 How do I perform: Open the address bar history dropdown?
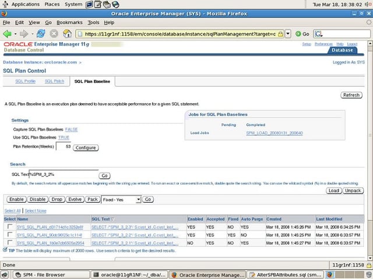point(288,34)
